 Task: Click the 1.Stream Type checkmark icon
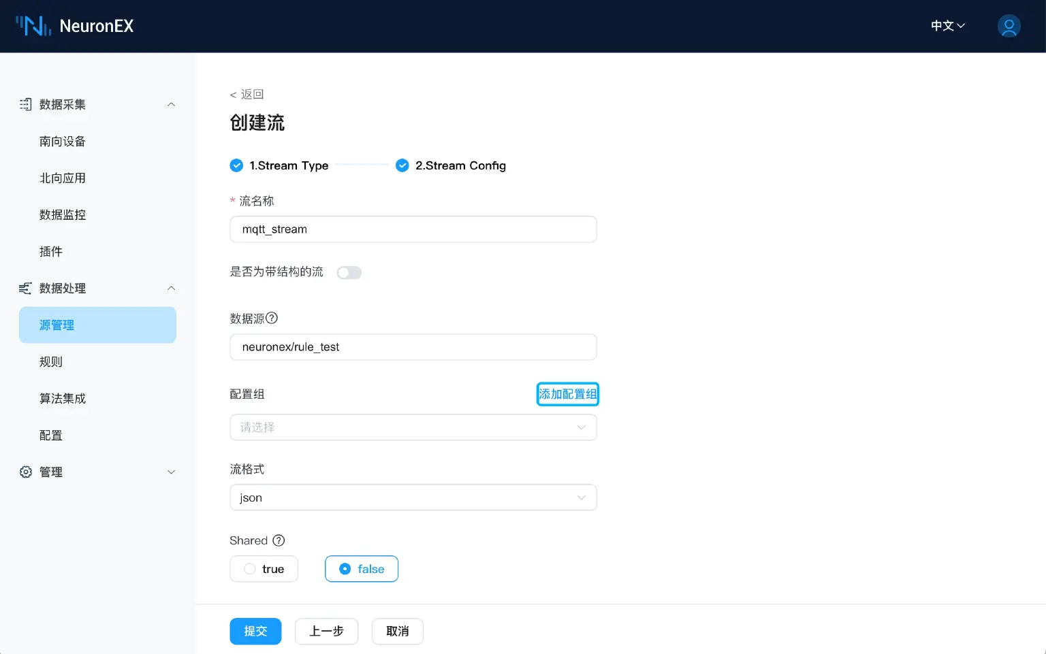236,165
